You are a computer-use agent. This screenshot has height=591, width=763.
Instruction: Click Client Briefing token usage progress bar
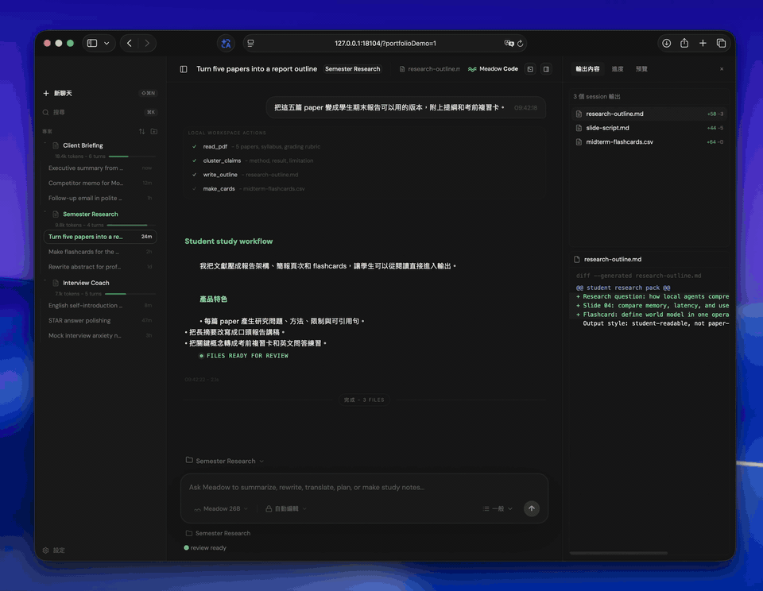131,156
